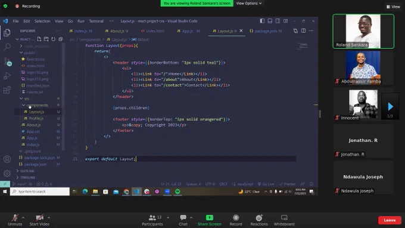Select Roland Sankara video thumbnail
The image size is (405, 228).
click(363, 31)
